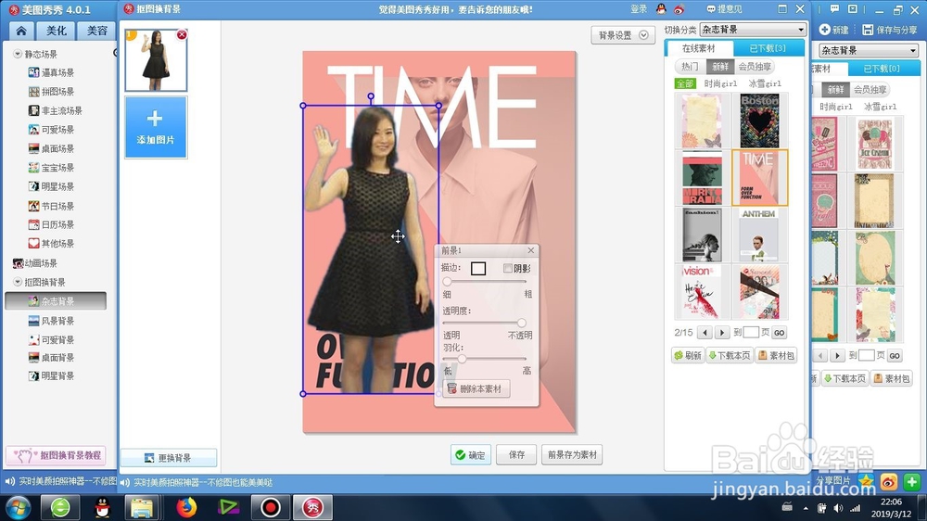
Task: Open the Firefox taskbar icon
Action: [x=186, y=507]
